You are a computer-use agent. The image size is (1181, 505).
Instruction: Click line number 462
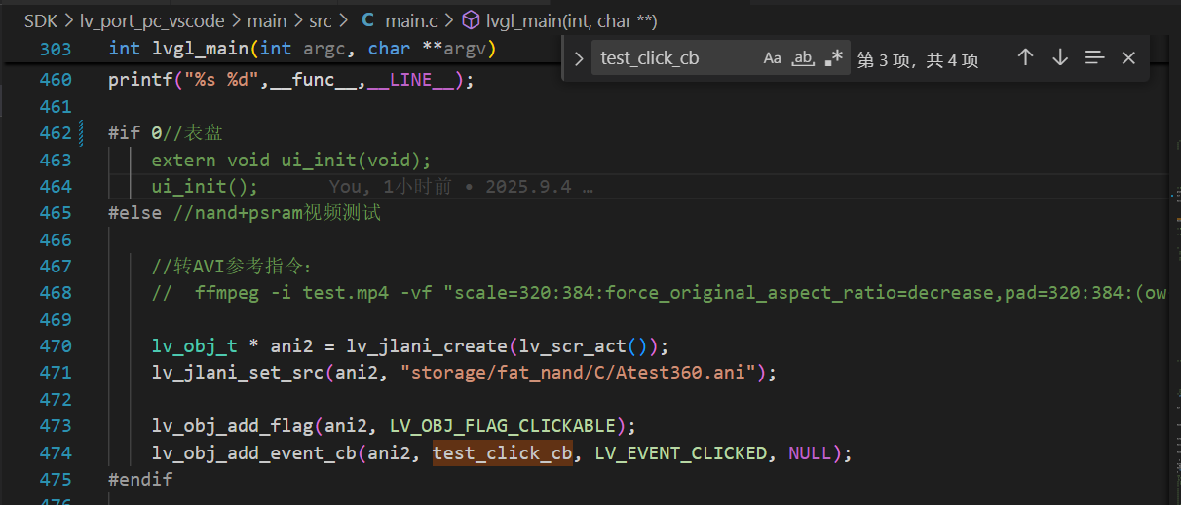[x=55, y=132]
